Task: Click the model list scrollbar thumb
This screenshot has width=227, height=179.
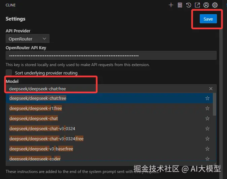Action: [215, 105]
